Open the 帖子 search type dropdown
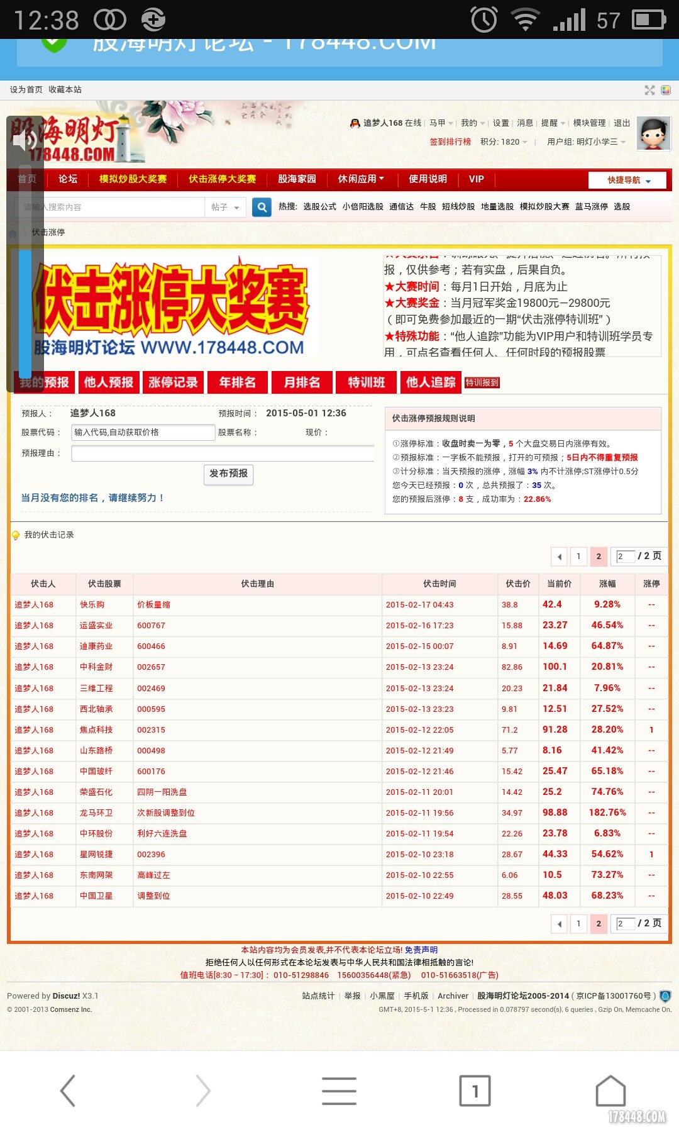 pos(225,207)
